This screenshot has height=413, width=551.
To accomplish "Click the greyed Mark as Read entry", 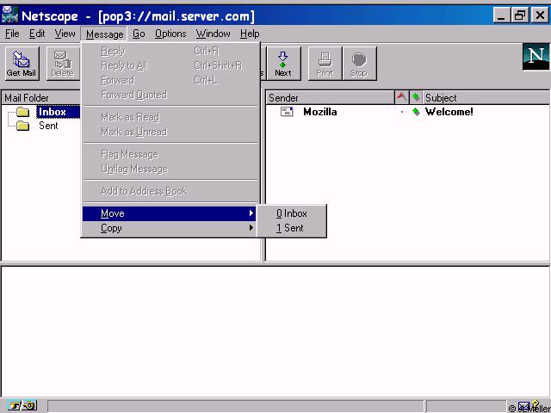I will click(x=169, y=117).
